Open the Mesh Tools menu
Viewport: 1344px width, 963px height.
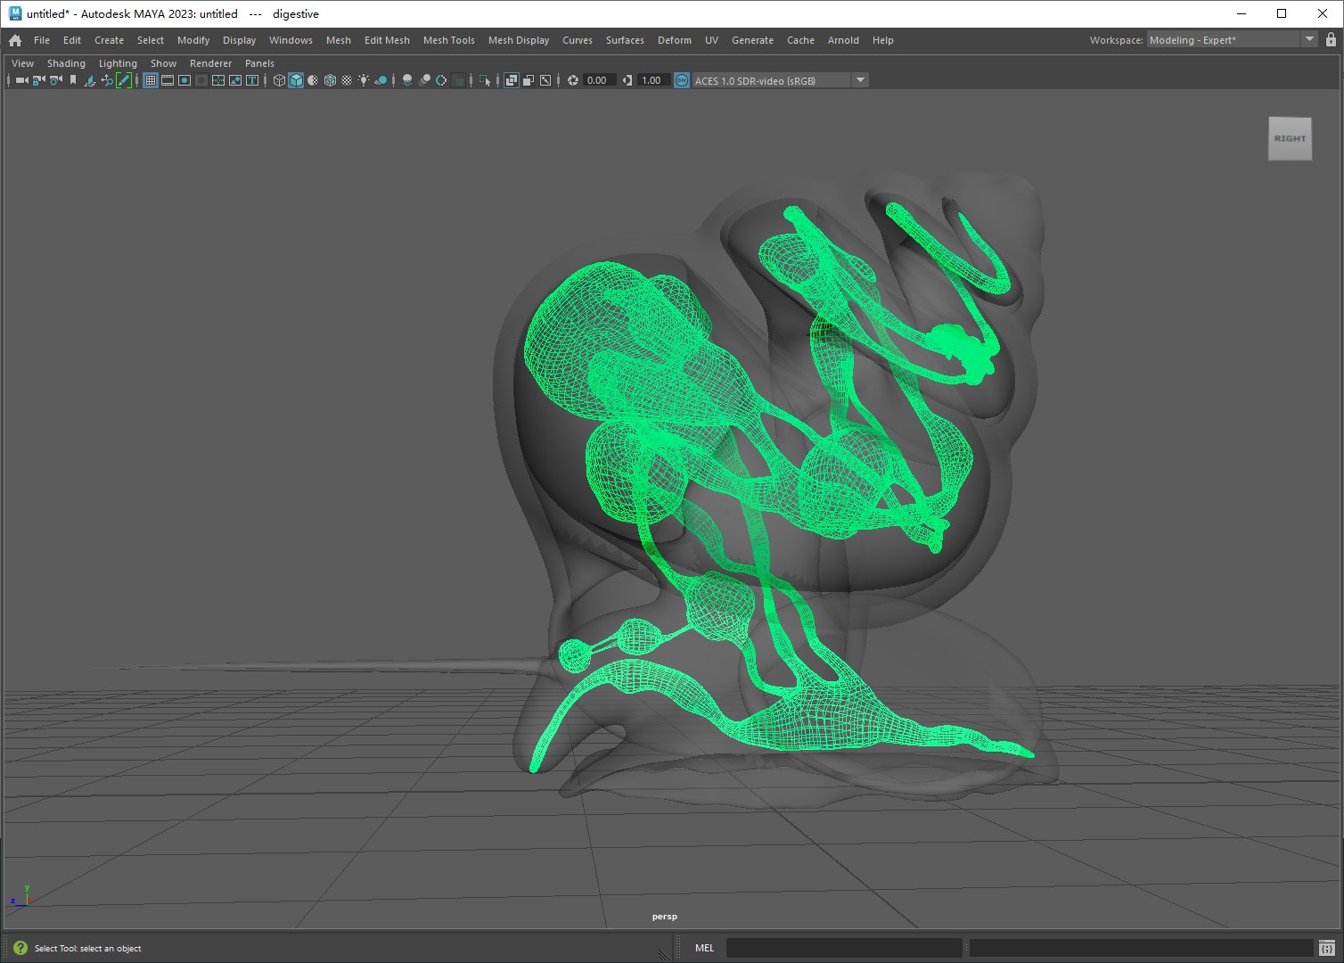point(449,40)
